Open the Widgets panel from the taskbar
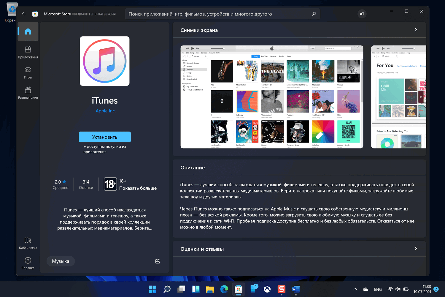 196,289
